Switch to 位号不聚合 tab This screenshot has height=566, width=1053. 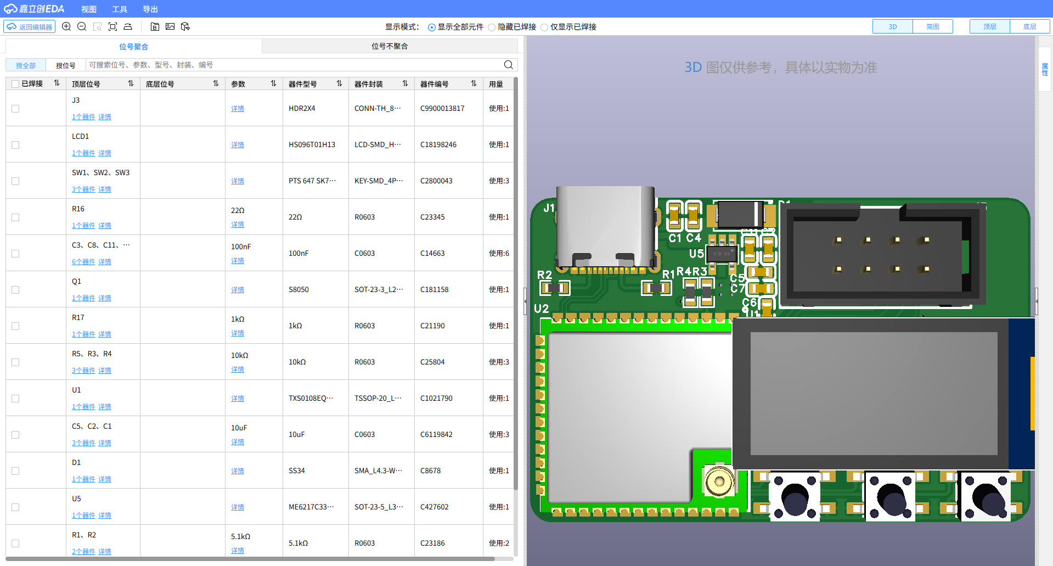390,46
